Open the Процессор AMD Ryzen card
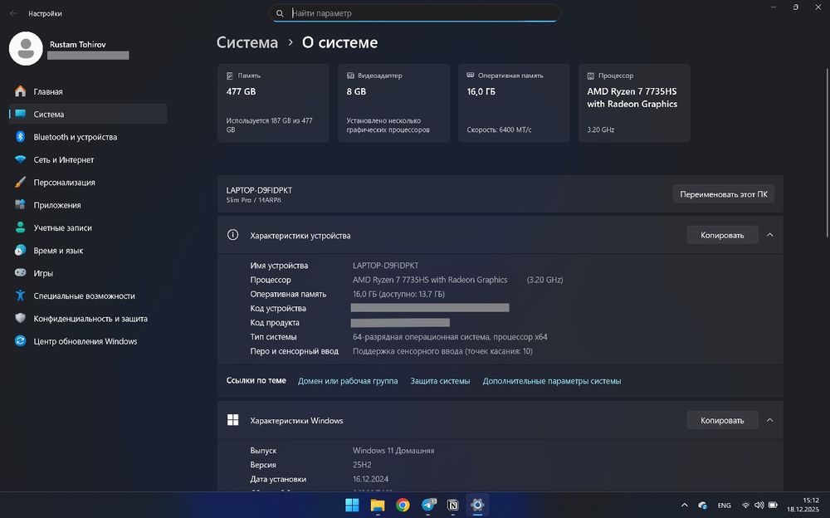The width and height of the screenshot is (830, 518). pos(634,103)
